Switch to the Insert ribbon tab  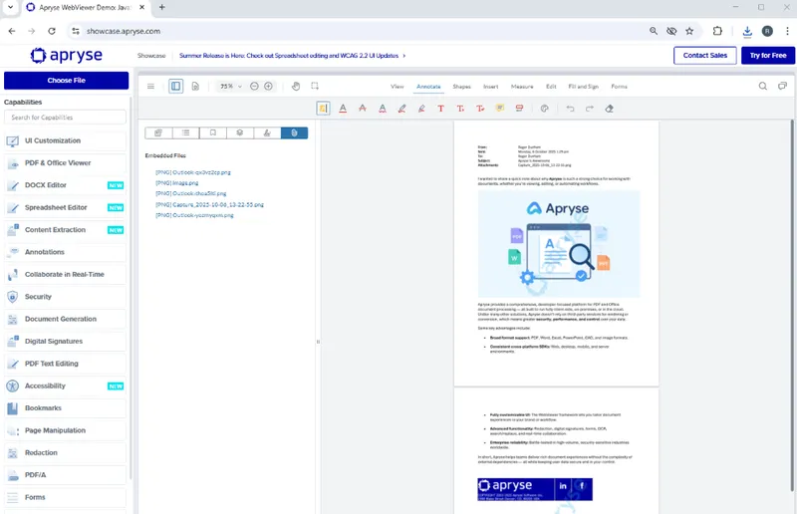point(490,87)
